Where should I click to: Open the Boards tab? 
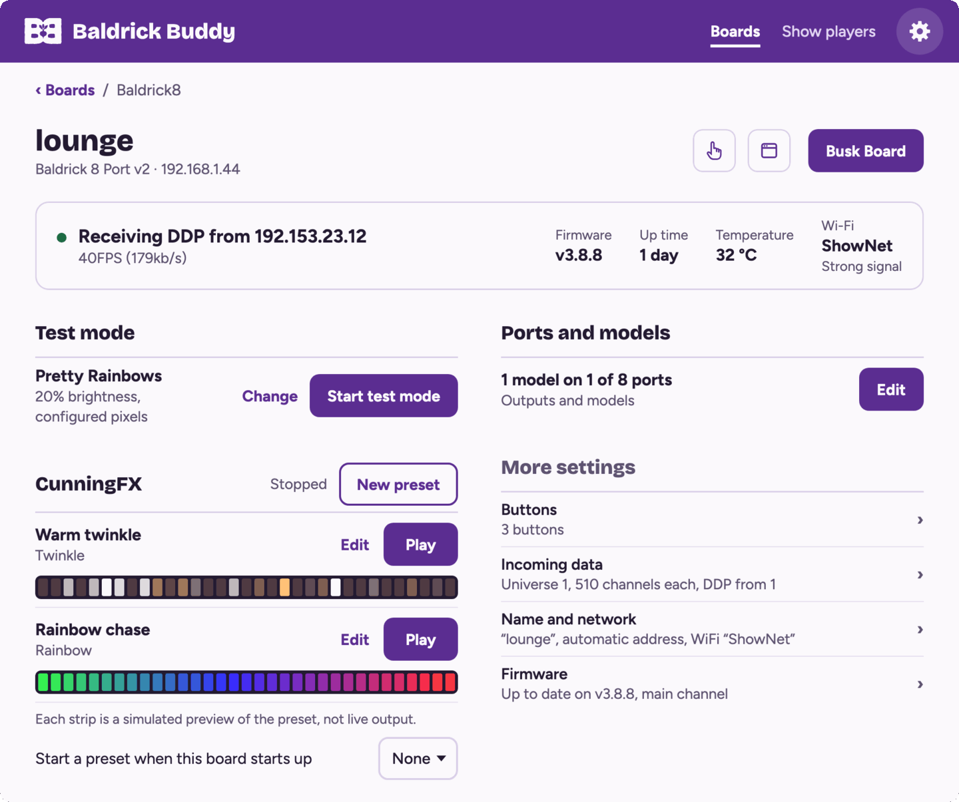(x=735, y=31)
